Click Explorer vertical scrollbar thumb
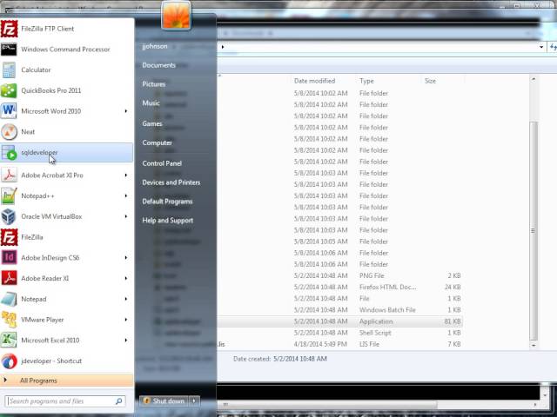 534,230
